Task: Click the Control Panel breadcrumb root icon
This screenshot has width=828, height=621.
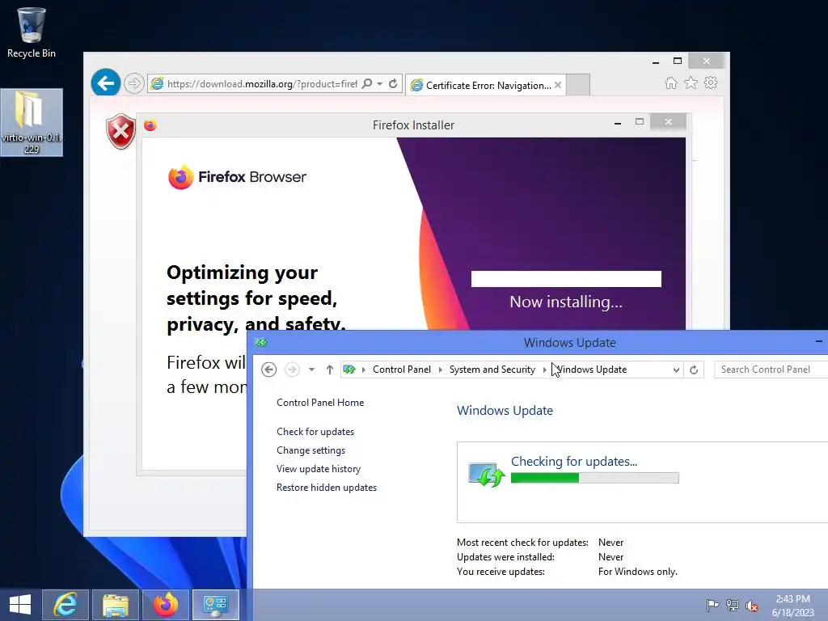Action: click(x=349, y=369)
